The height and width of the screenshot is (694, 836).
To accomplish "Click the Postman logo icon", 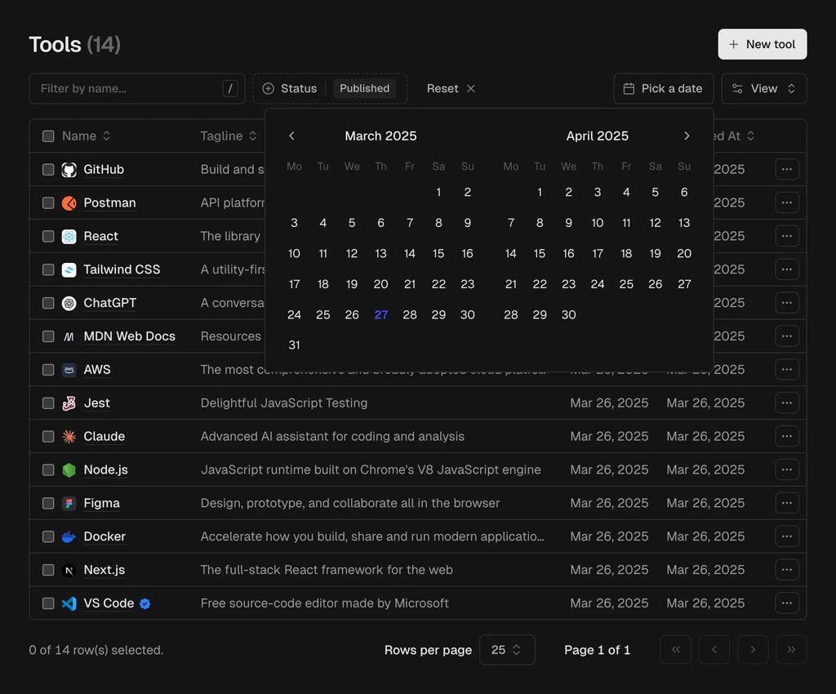I will (x=69, y=202).
